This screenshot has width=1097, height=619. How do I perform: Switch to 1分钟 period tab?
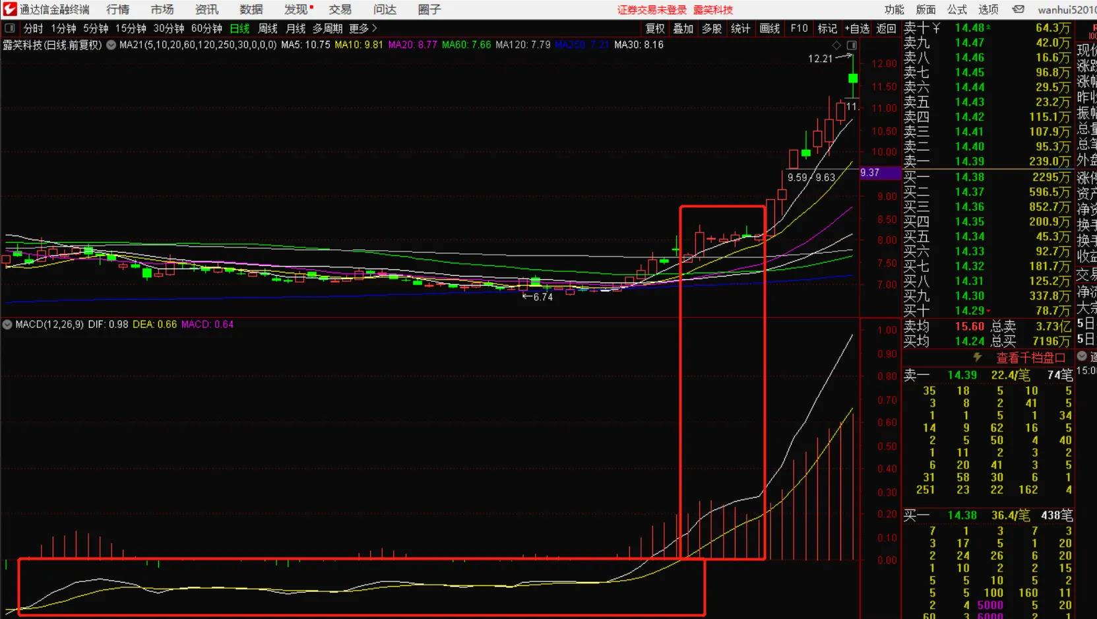pos(63,28)
